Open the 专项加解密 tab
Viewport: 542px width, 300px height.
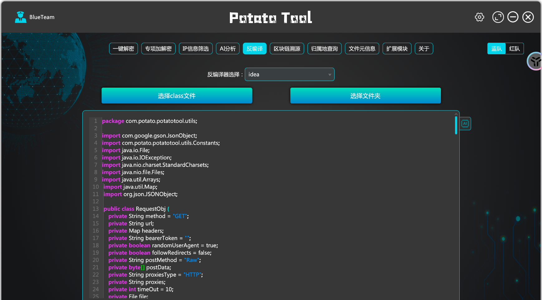[158, 49]
